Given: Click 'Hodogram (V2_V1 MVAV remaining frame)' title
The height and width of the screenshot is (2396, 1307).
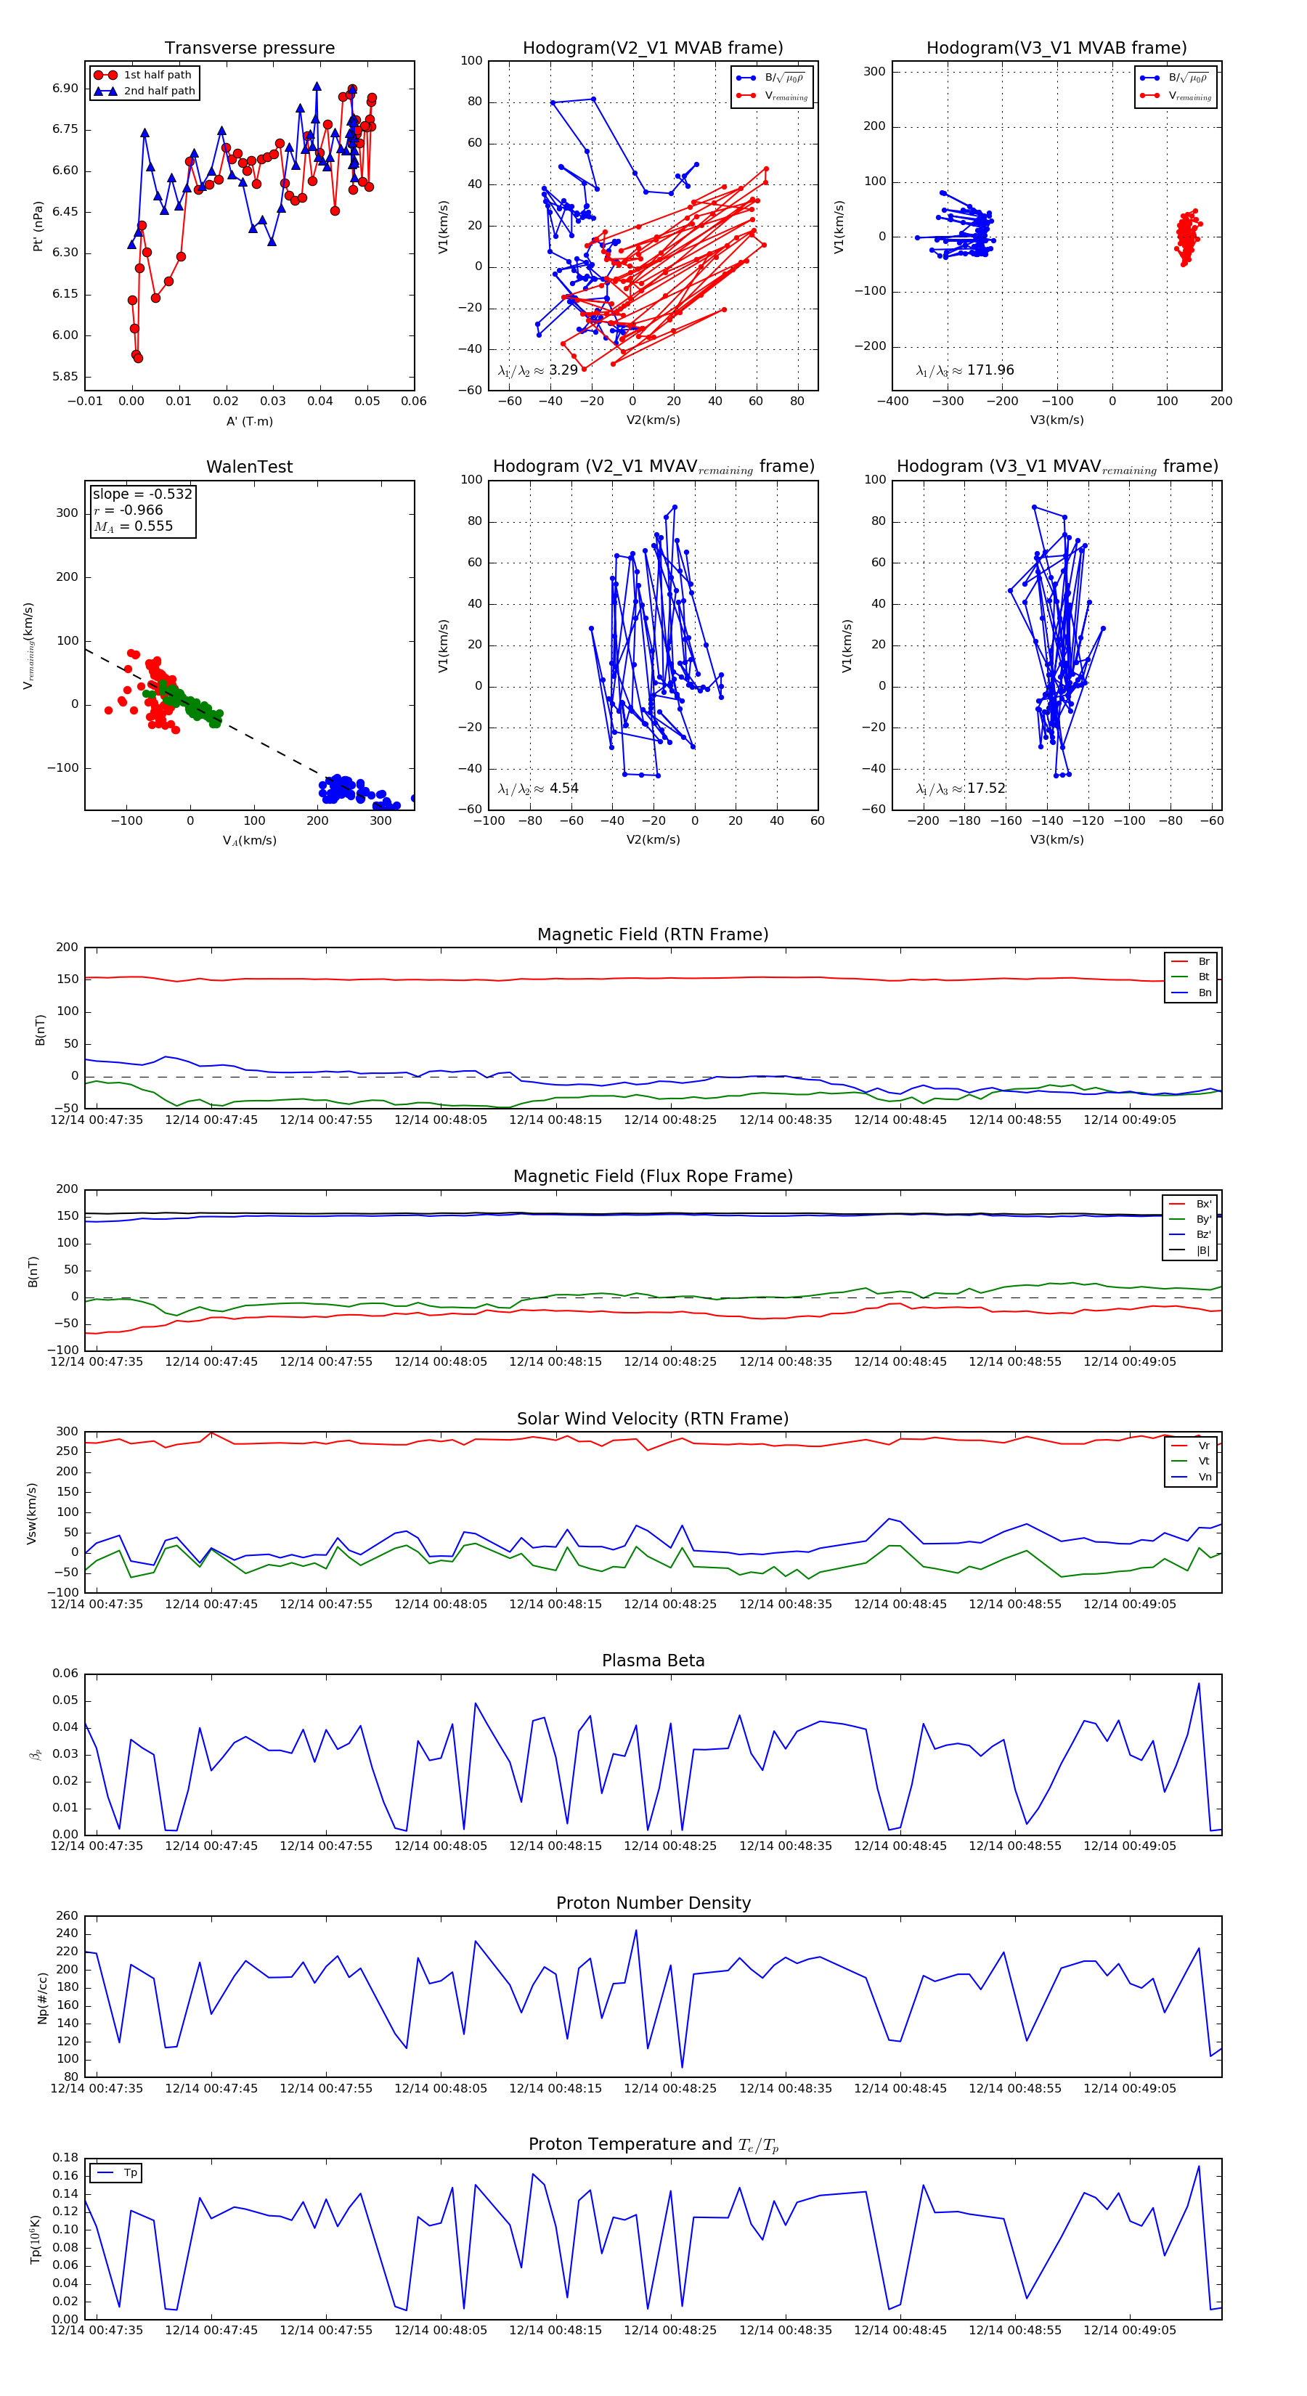Looking at the screenshot, I should click(653, 467).
